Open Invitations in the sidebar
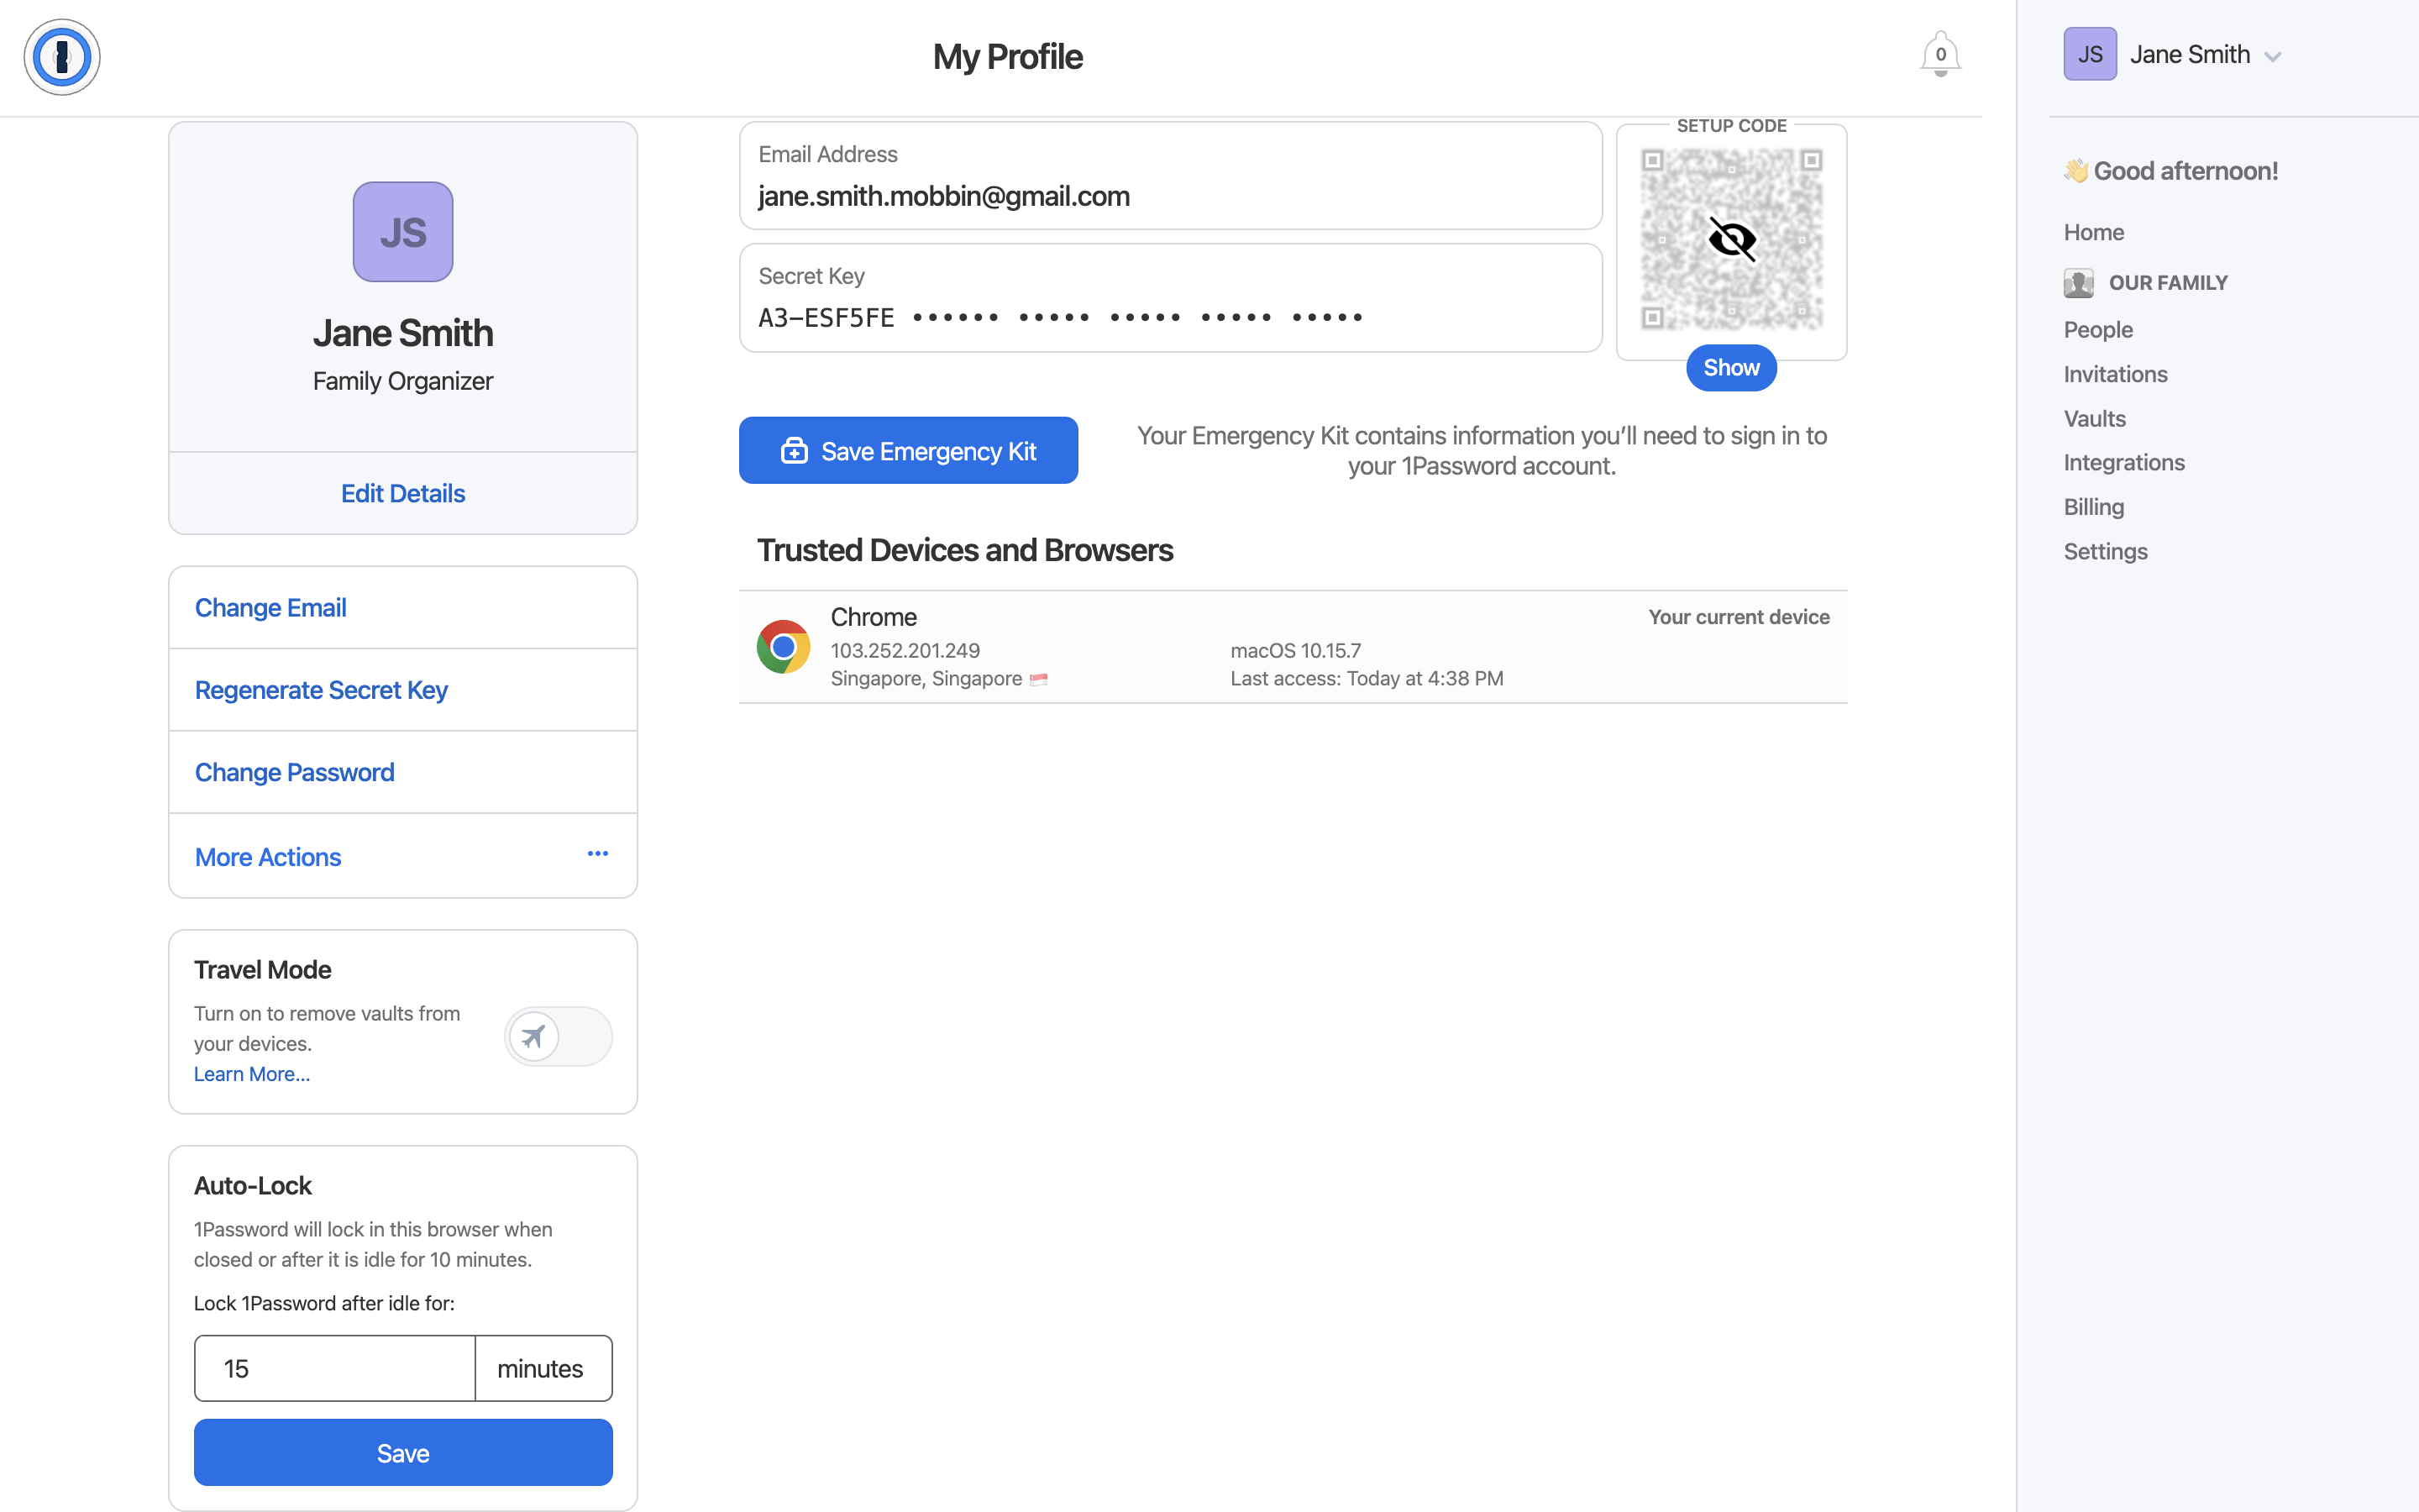Screen dimensions: 2419x1512 pyautogui.click(x=2115, y=374)
